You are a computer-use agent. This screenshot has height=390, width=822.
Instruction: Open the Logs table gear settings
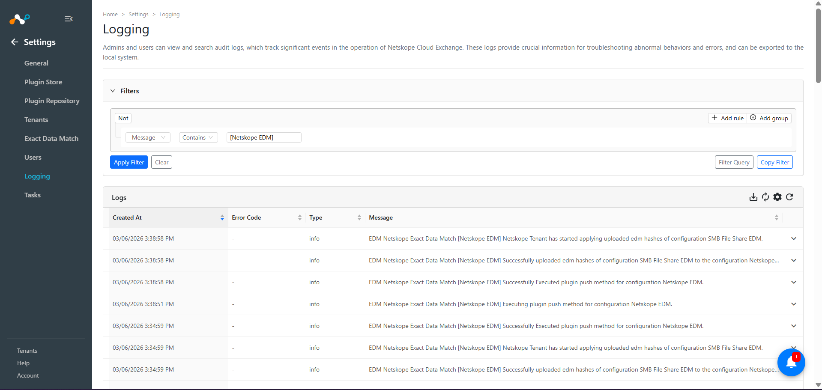777,197
